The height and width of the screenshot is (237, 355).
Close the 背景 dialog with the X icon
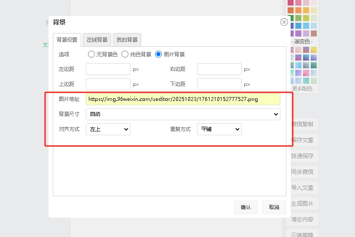pyautogui.click(x=284, y=22)
